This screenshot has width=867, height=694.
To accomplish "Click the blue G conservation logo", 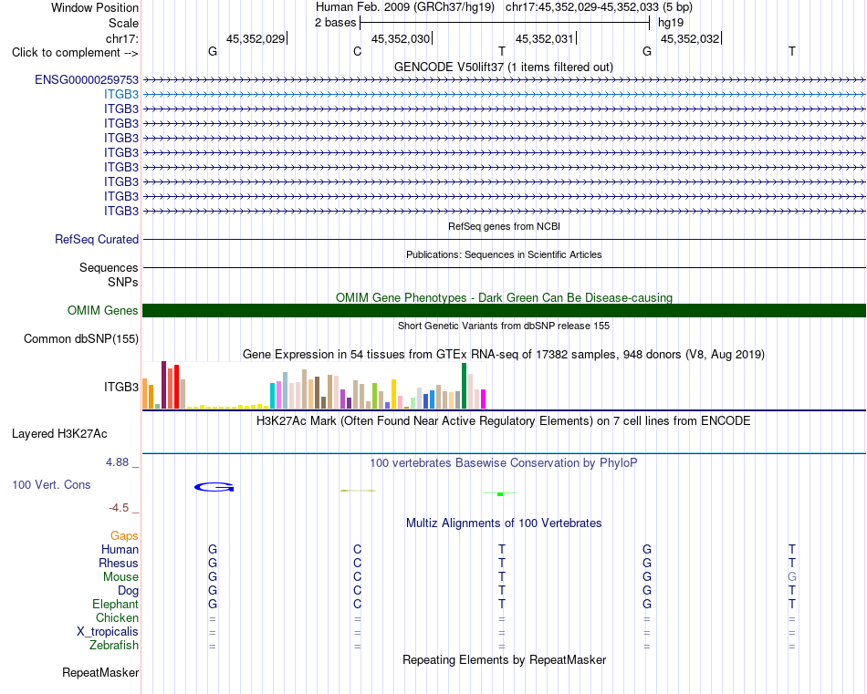I will (214, 487).
